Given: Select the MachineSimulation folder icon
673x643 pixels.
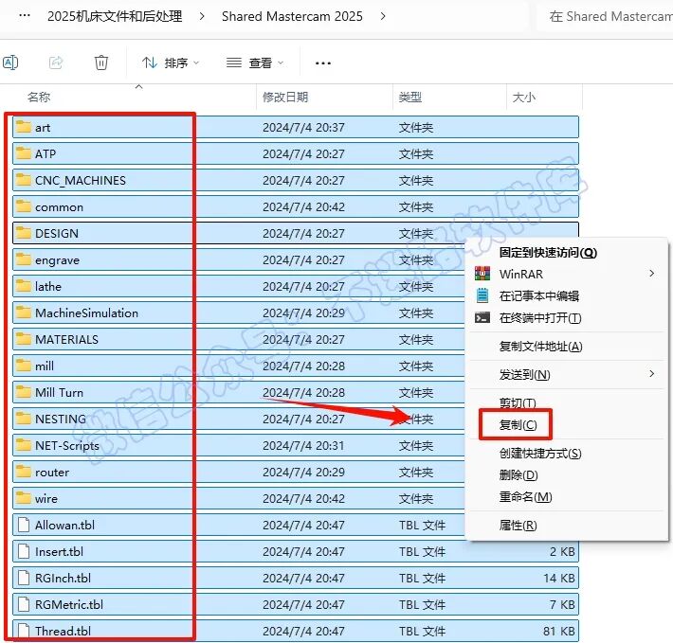Looking at the screenshot, I should click(x=23, y=313).
